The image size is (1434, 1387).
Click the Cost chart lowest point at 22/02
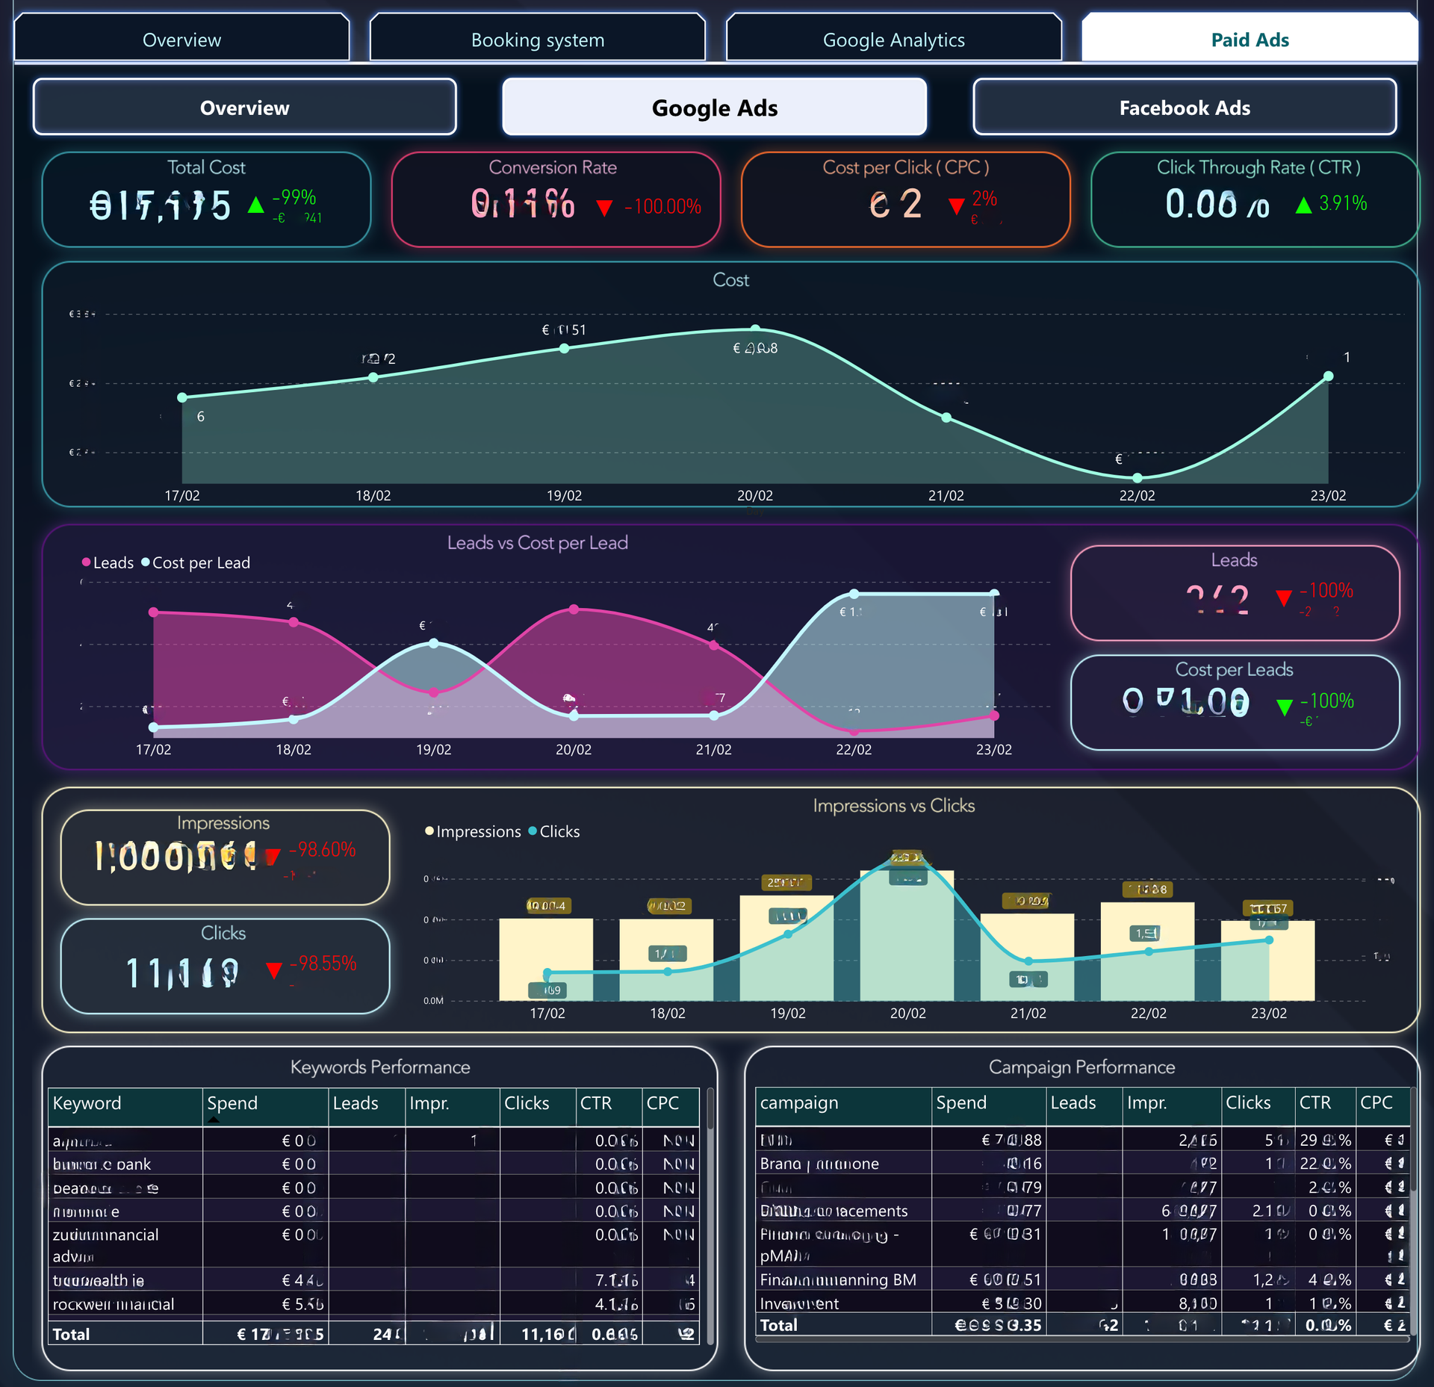point(1137,477)
